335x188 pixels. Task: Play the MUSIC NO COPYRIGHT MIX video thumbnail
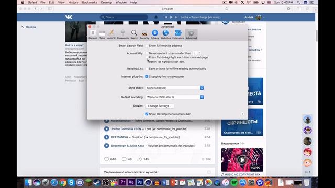click(242, 160)
